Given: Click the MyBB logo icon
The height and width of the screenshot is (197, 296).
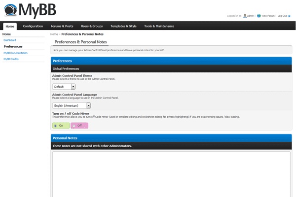Looking at the screenshot, I should 10,10.
